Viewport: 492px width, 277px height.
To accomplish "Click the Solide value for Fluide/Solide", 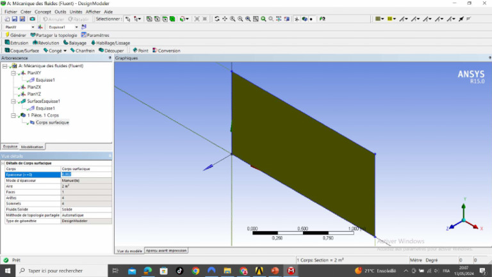I will 86,209.
